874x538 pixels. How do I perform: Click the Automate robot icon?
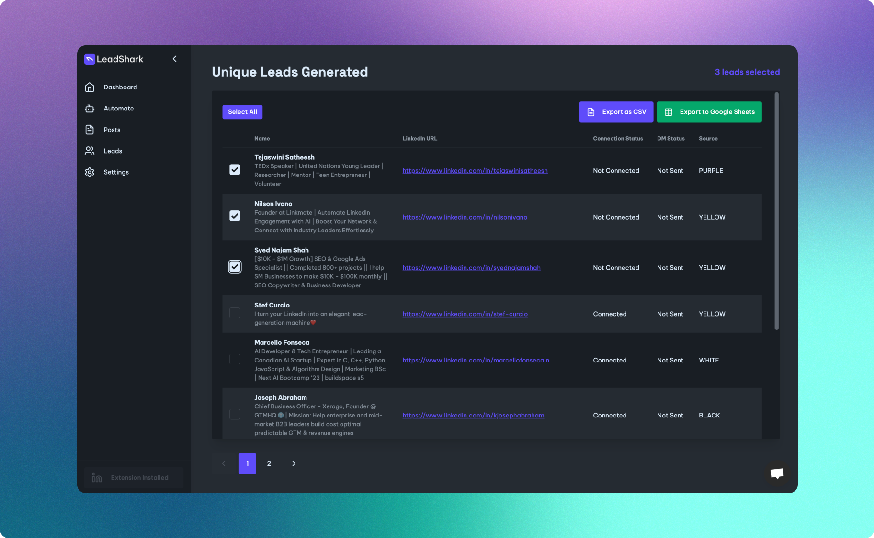pos(90,109)
